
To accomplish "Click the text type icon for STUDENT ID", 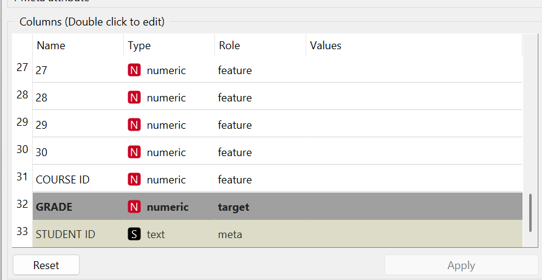I will pos(134,234).
